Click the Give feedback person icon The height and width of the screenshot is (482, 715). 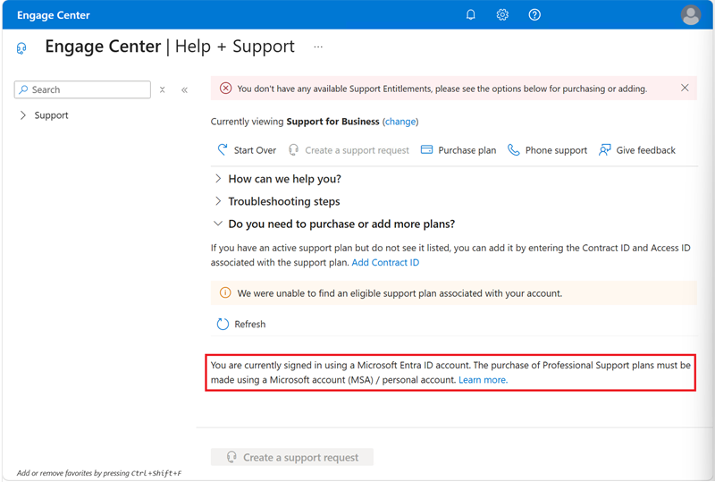tap(605, 149)
